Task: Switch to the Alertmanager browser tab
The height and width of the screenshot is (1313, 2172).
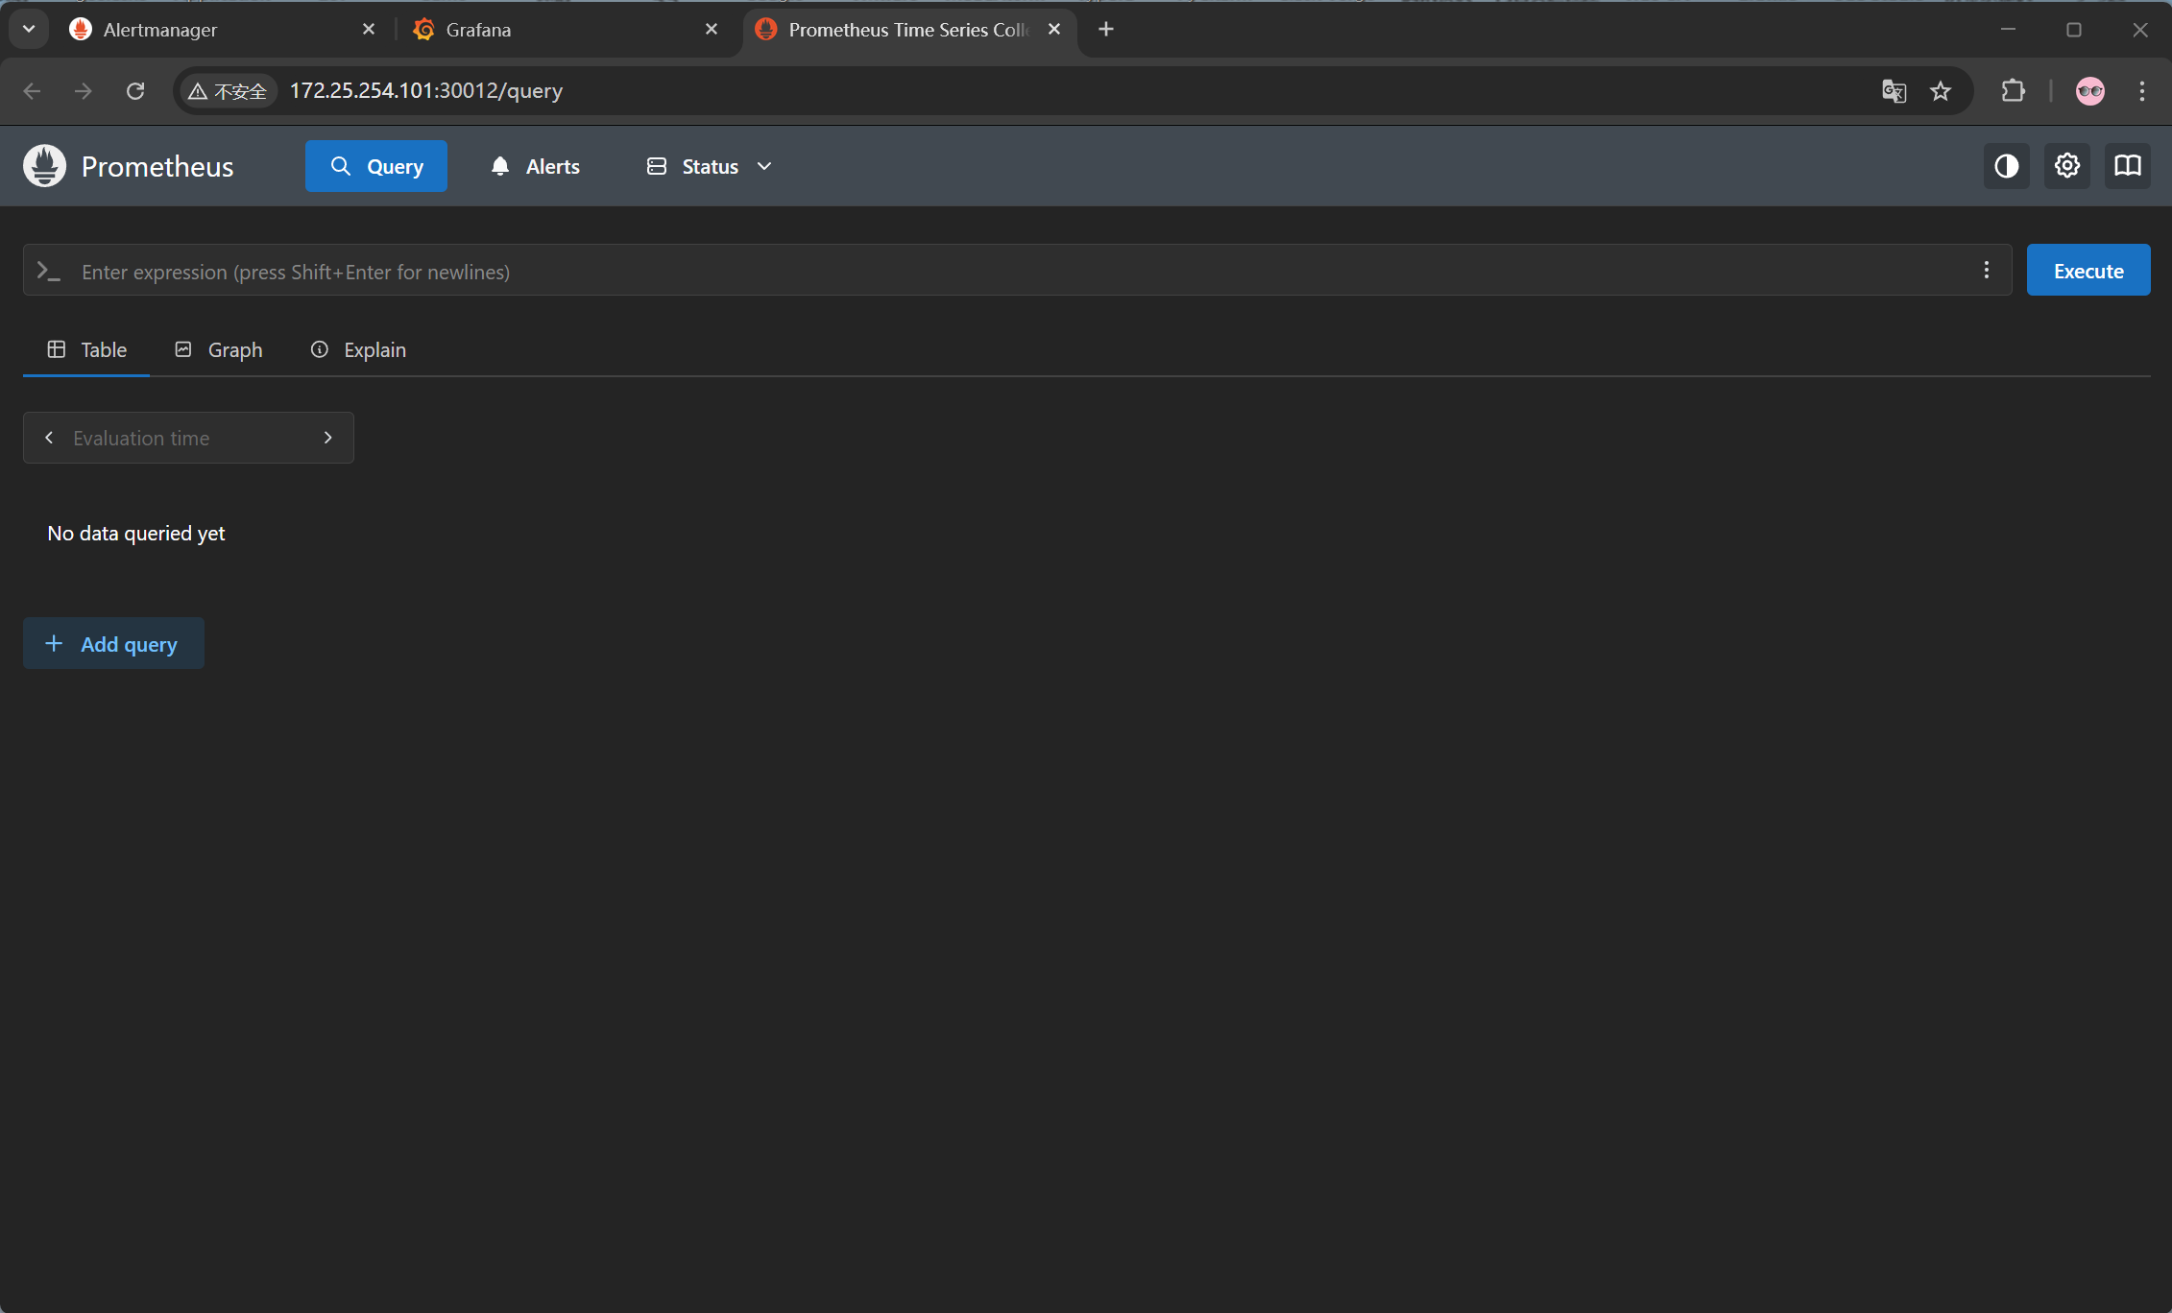Action: click(x=223, y=30)
